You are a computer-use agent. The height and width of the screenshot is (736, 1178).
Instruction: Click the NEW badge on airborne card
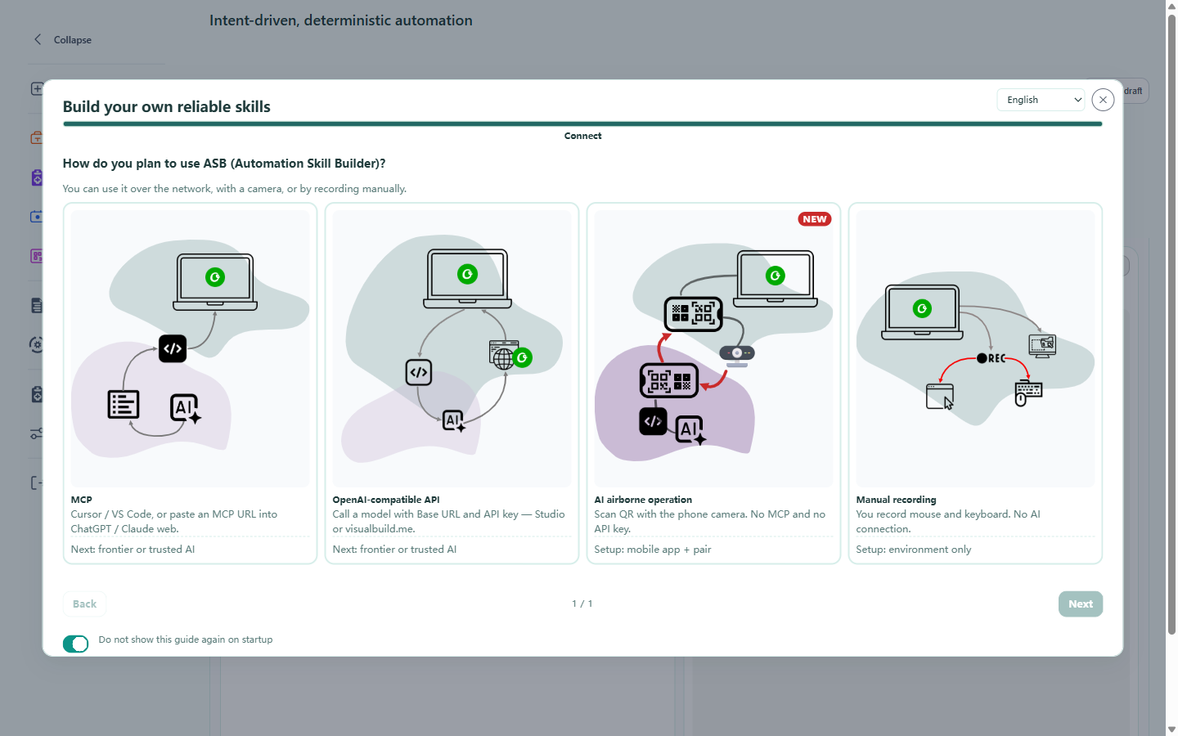coord(815,219)
